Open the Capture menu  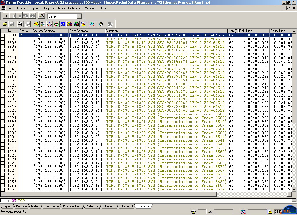(x=35, y=8)
